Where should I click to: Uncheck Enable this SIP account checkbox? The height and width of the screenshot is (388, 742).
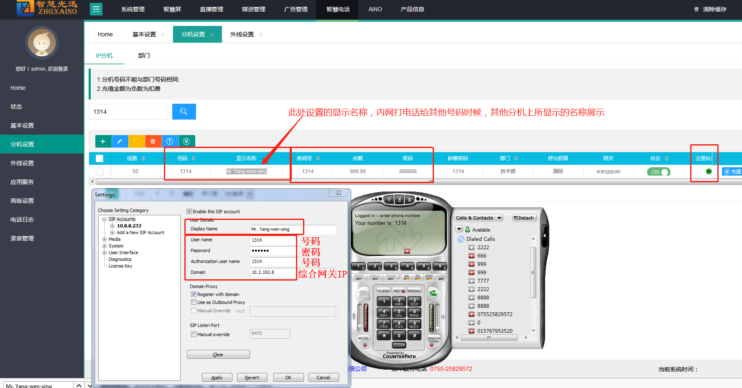[189, 212]
